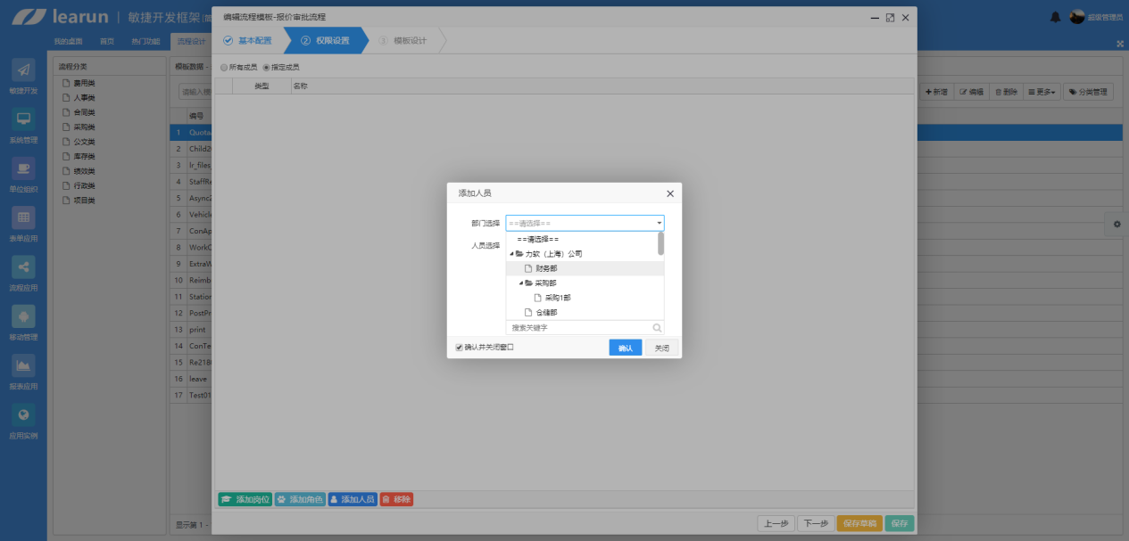Image resolution: width=1129 pixels, height=541 pixels.
Task: Click the 删除 toolbar button
Action: click(x=1006, y=92)
